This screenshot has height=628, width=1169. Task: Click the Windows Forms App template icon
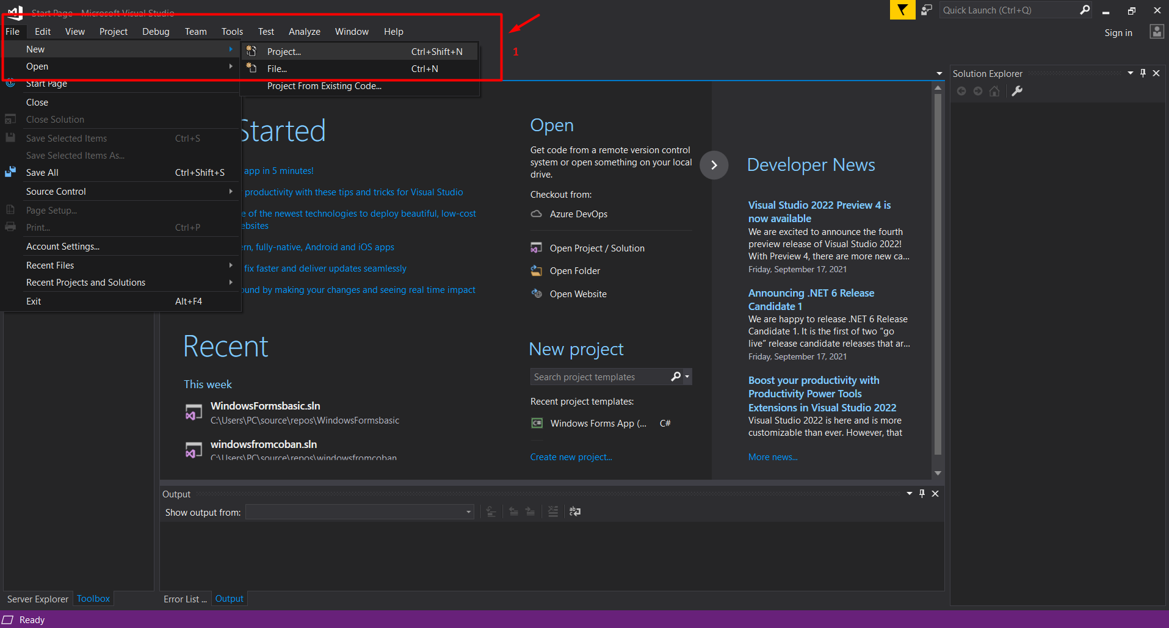click(537, 423)
